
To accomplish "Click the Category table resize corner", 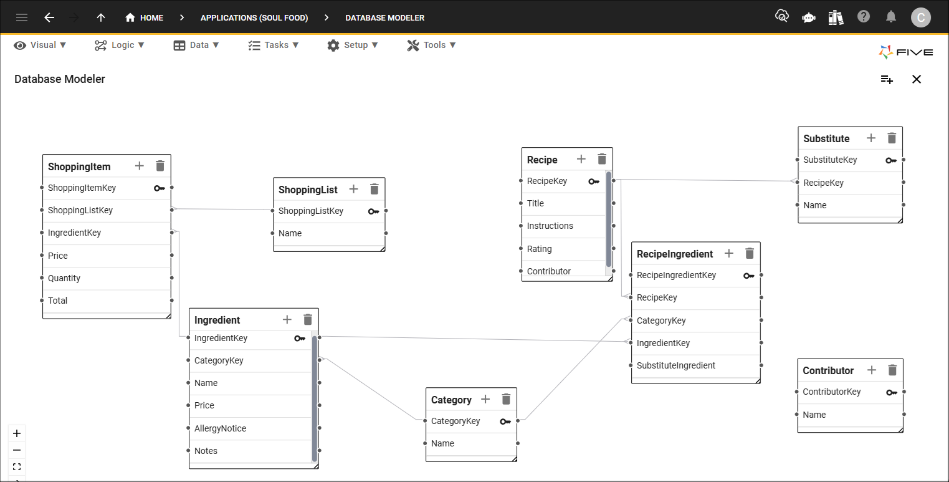I will tap(514, 459).
